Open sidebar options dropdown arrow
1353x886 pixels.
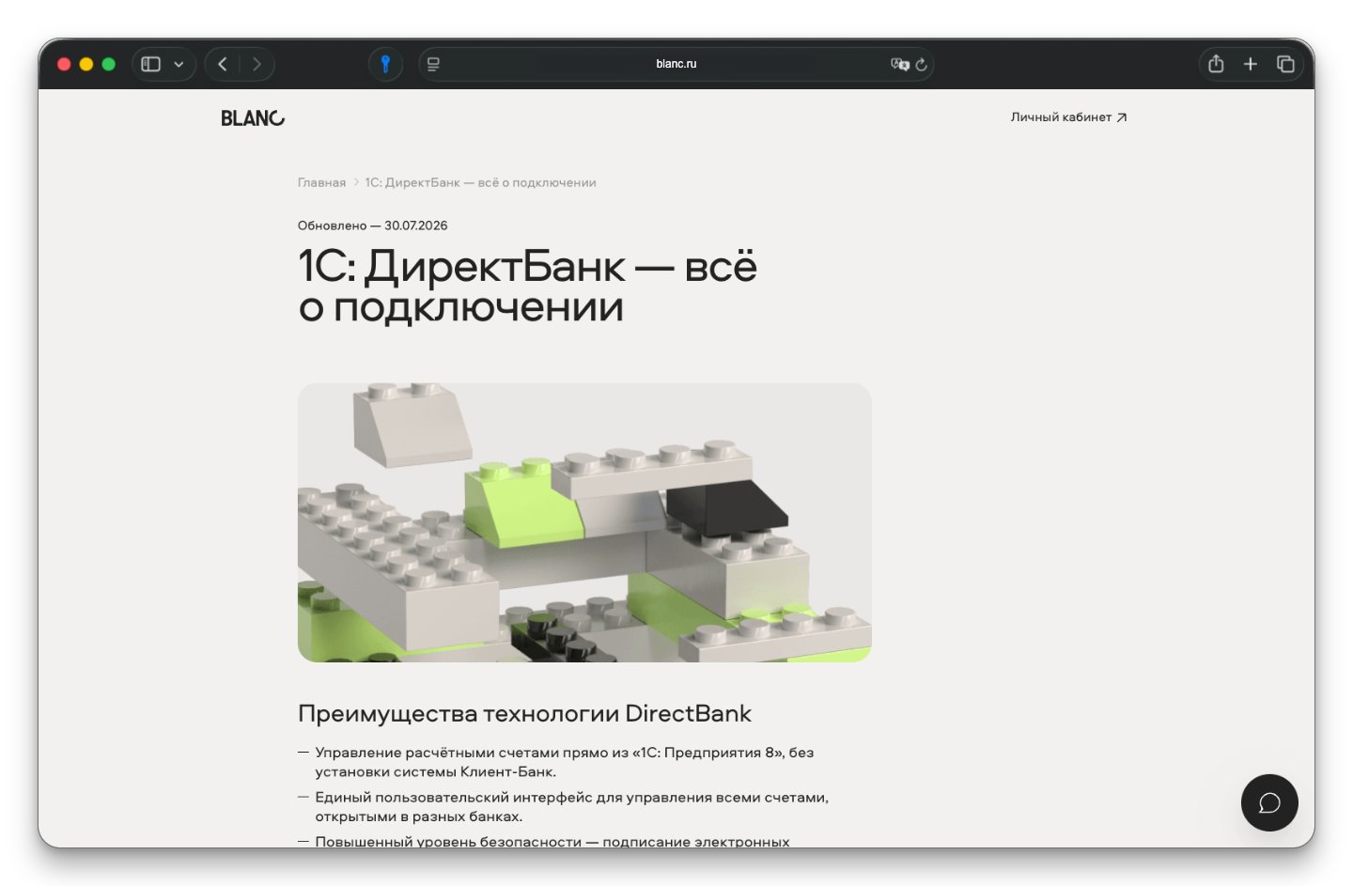[179, 65]
